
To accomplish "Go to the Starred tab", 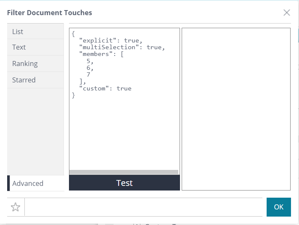I will (x=35, y=80).
